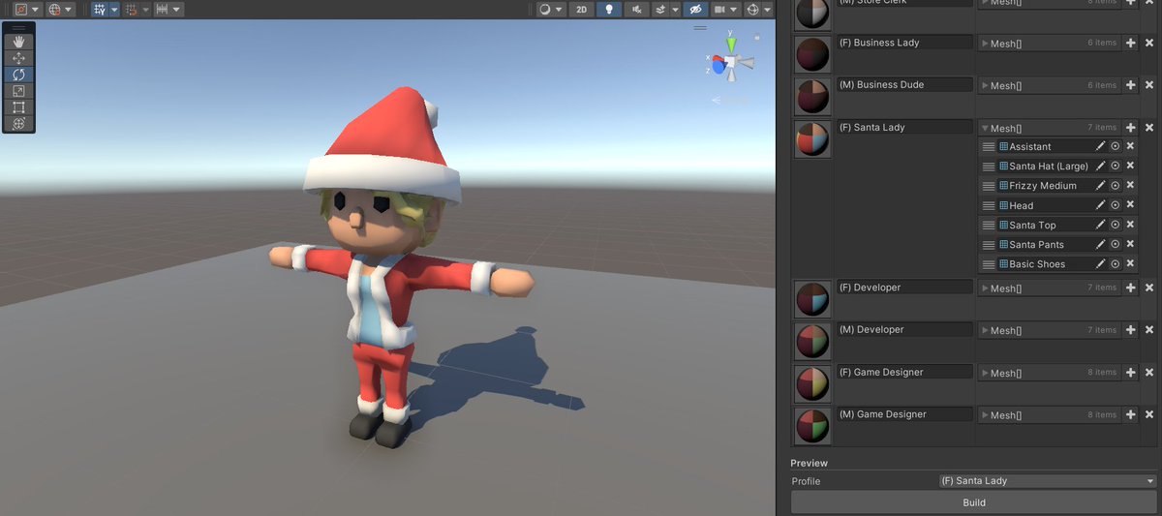The height and width of the screenshot is (516, 1162).
Task: Collapse the Santa Lady Mesh[] list
Action: [x=985, y=128]
